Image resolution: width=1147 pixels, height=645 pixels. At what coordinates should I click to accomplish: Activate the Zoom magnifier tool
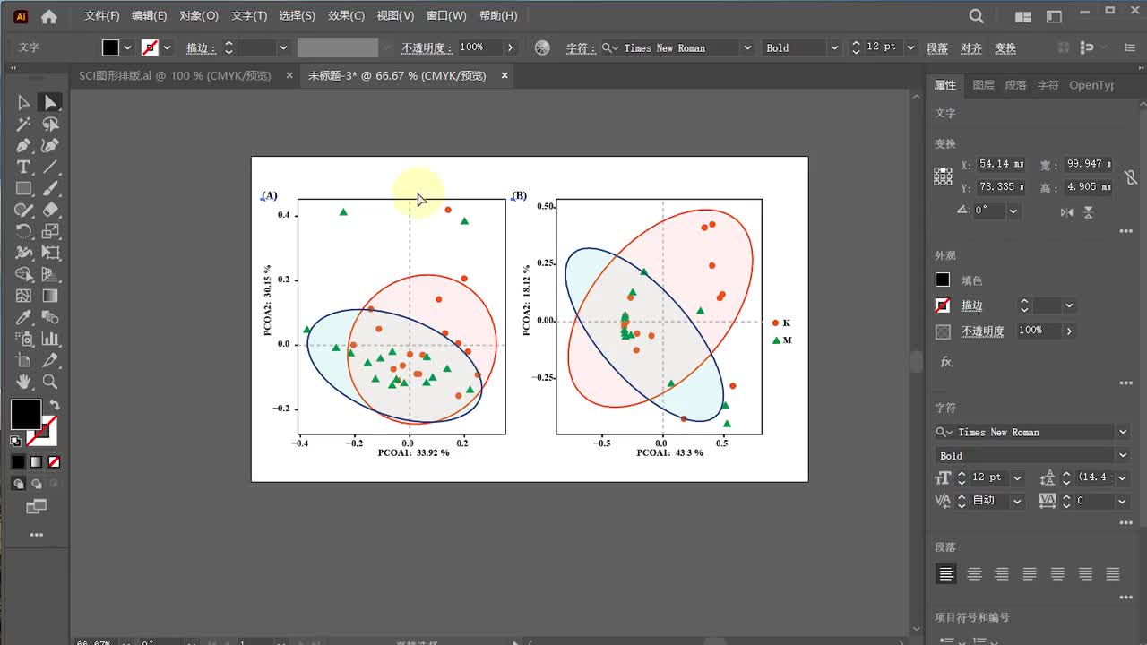[50, 383]
